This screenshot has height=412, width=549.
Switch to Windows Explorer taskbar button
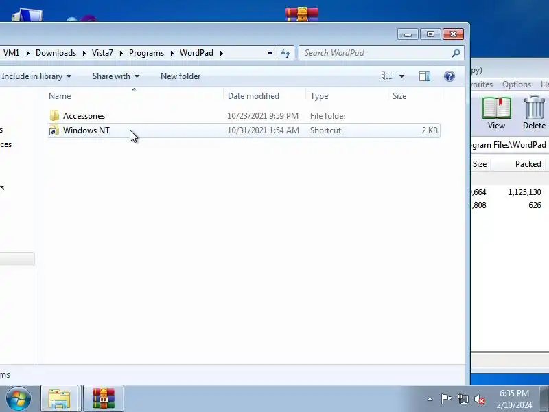point(59,398)
